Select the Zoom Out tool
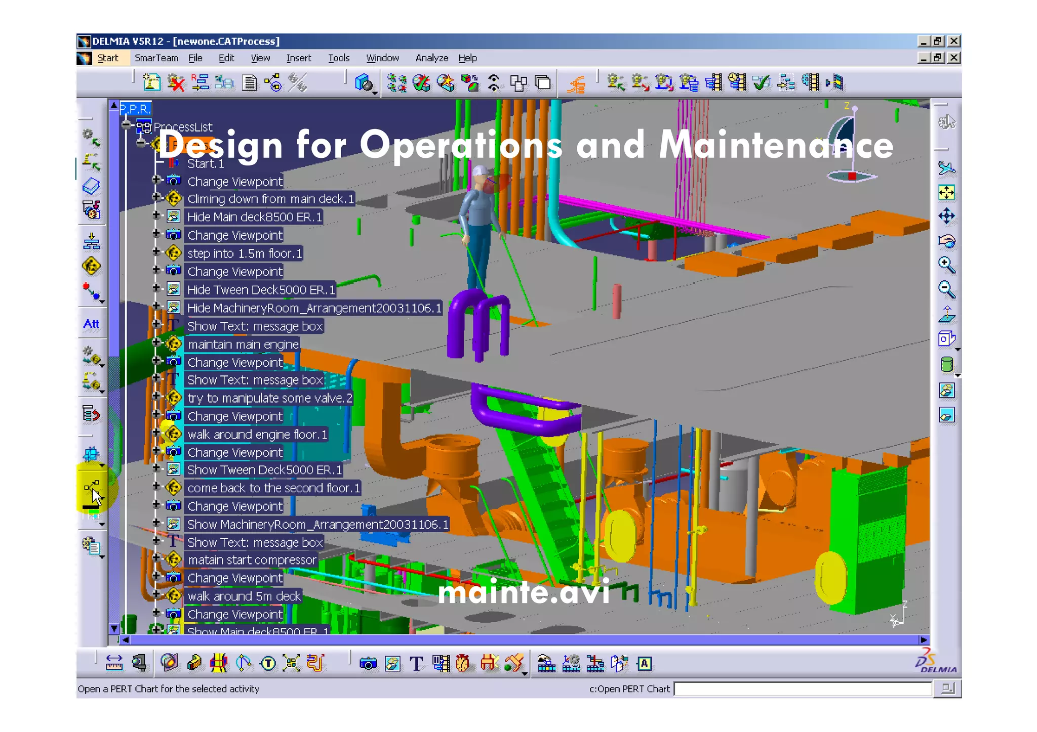Screen dimensions: 1037x732 [946, 289]
